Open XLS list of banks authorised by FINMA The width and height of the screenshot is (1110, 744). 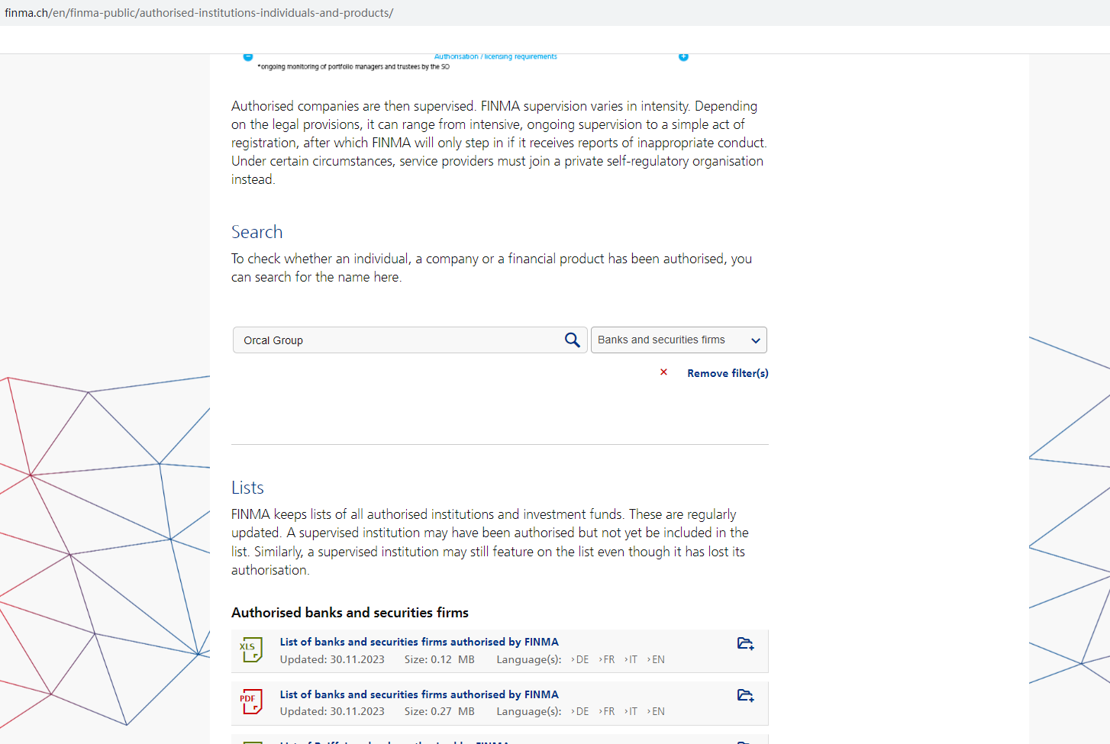(x=419, y=642)
